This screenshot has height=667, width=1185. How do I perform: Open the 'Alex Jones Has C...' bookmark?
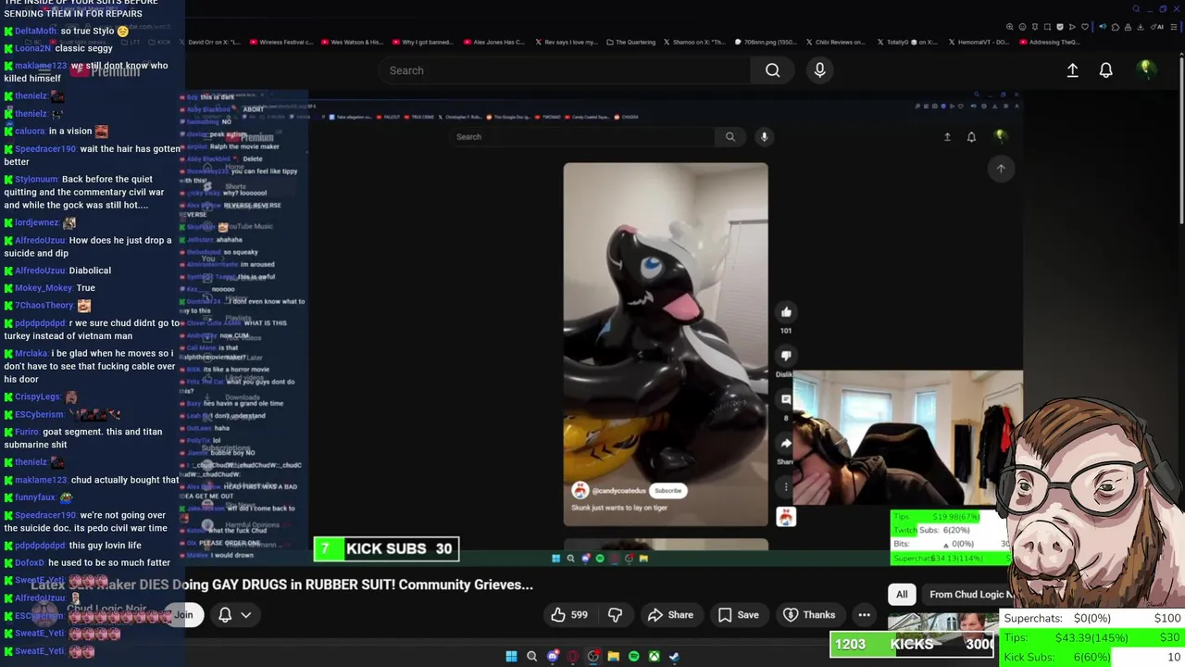(x=493, y=42)
